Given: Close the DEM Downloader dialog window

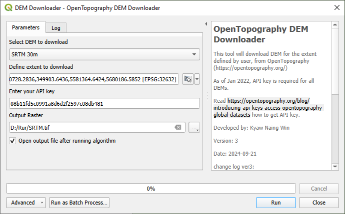Looking at the screenshot, I should (337, 7).
